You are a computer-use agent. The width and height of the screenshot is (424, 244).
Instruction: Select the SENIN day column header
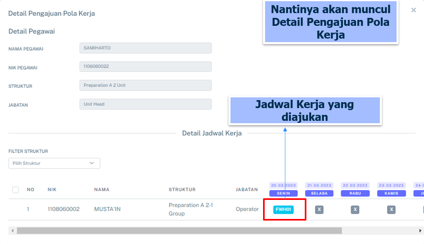283,194
